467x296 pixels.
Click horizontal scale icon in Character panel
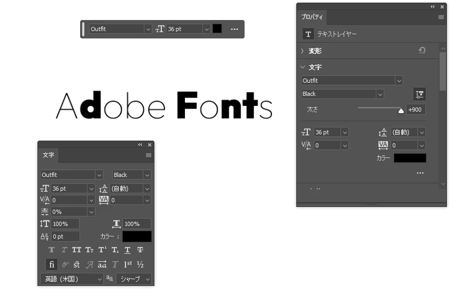coord(116,224)
